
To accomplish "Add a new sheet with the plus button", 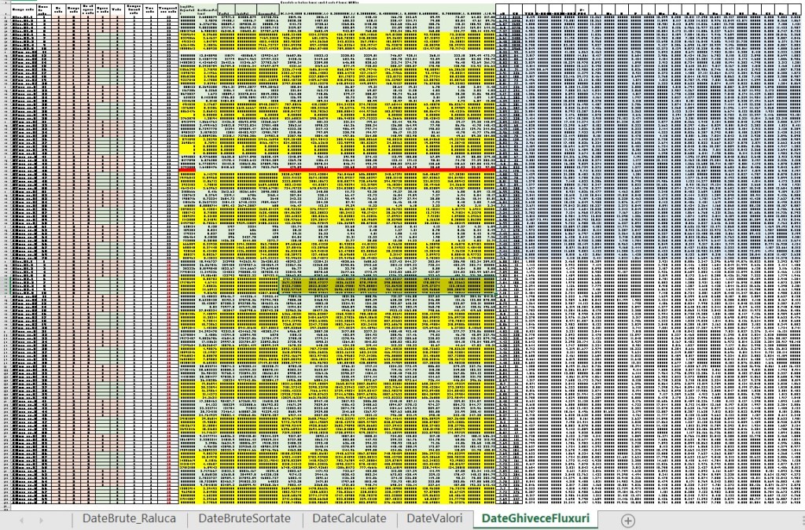I will point(627,520).
